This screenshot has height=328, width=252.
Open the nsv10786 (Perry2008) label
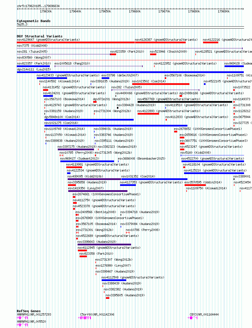[143, 230]
